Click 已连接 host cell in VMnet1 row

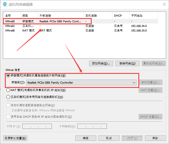[90, 26]
